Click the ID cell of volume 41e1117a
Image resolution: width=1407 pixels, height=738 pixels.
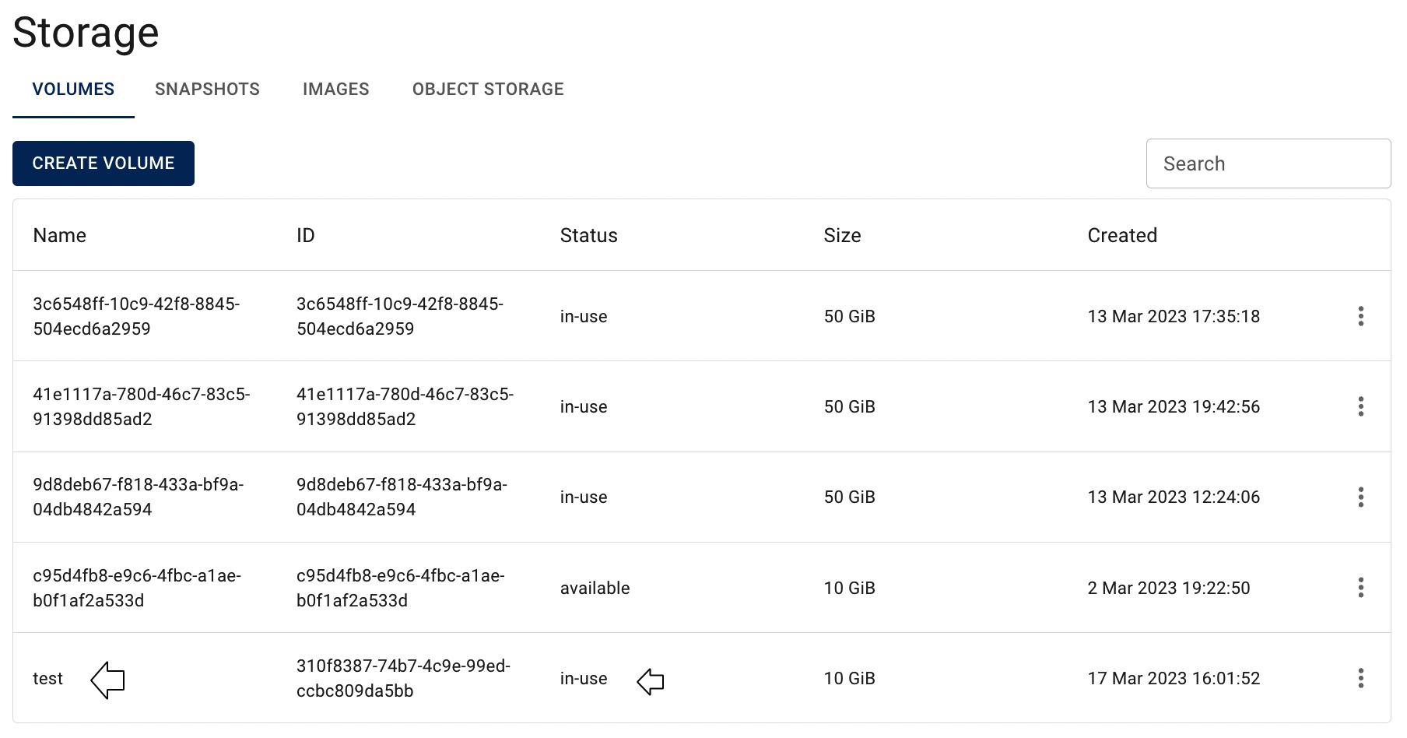tap(405, 406)
